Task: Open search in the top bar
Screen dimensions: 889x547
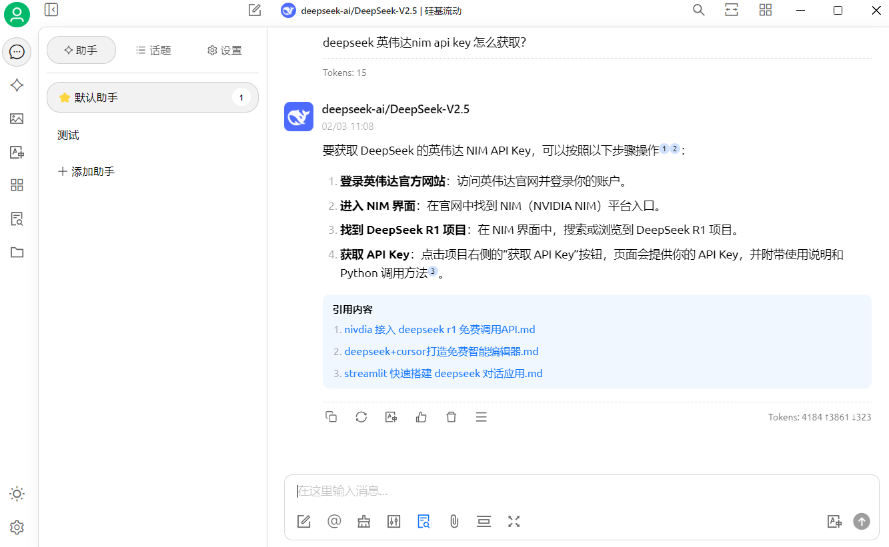Action: pyautogui.click(x=699, y=10)
